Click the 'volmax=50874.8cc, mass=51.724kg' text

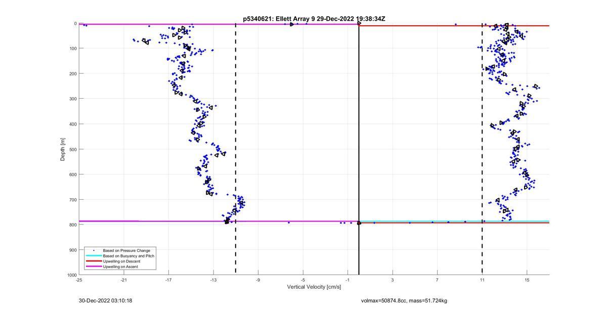click(x=404, y=300)
